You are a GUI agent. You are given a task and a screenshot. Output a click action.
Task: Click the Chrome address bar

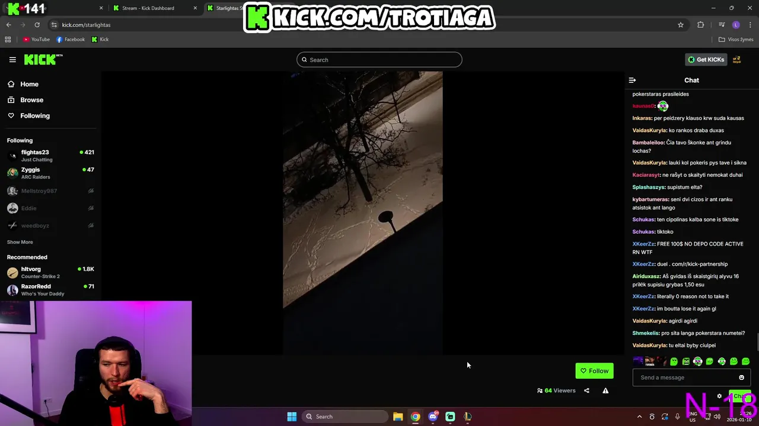click(x=368, y=25)
